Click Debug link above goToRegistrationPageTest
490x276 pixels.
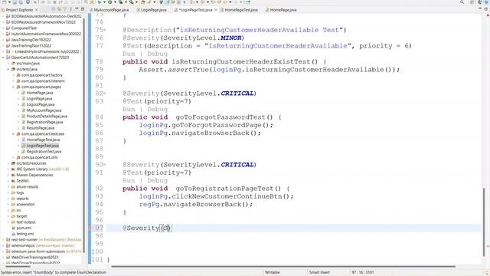(158, 180)
